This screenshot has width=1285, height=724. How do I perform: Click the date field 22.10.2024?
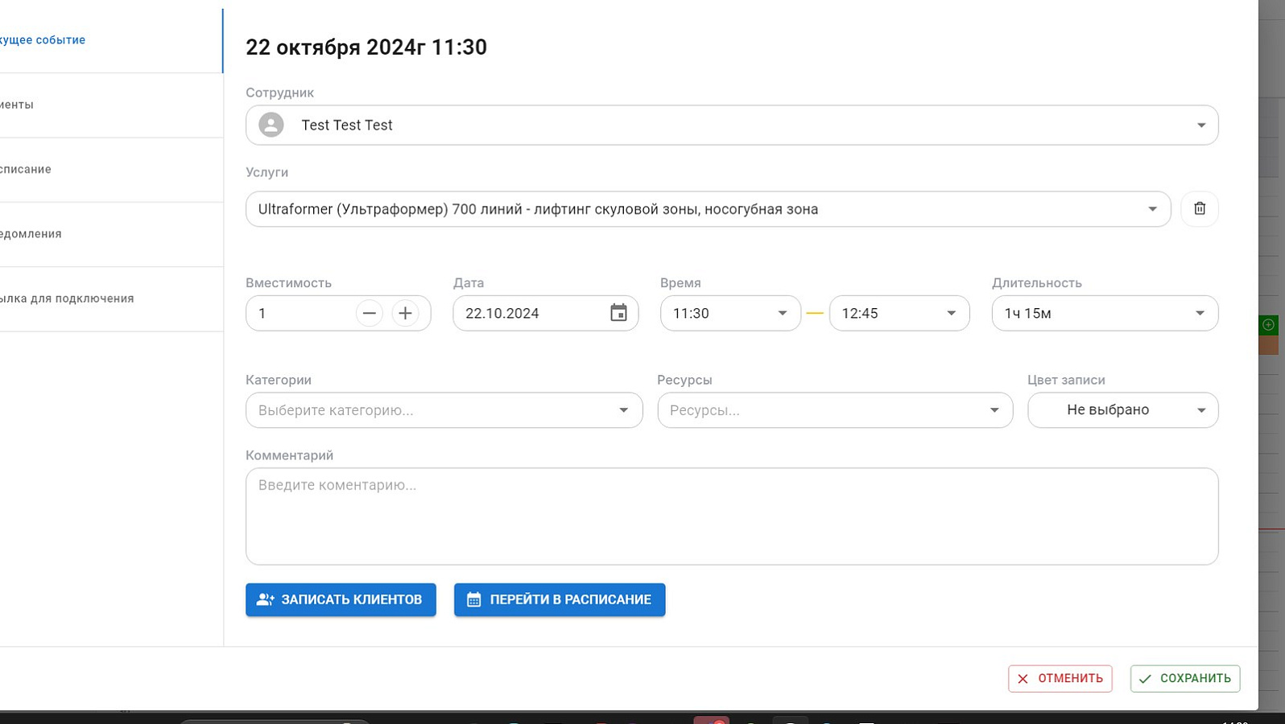(x=545, y=313)
